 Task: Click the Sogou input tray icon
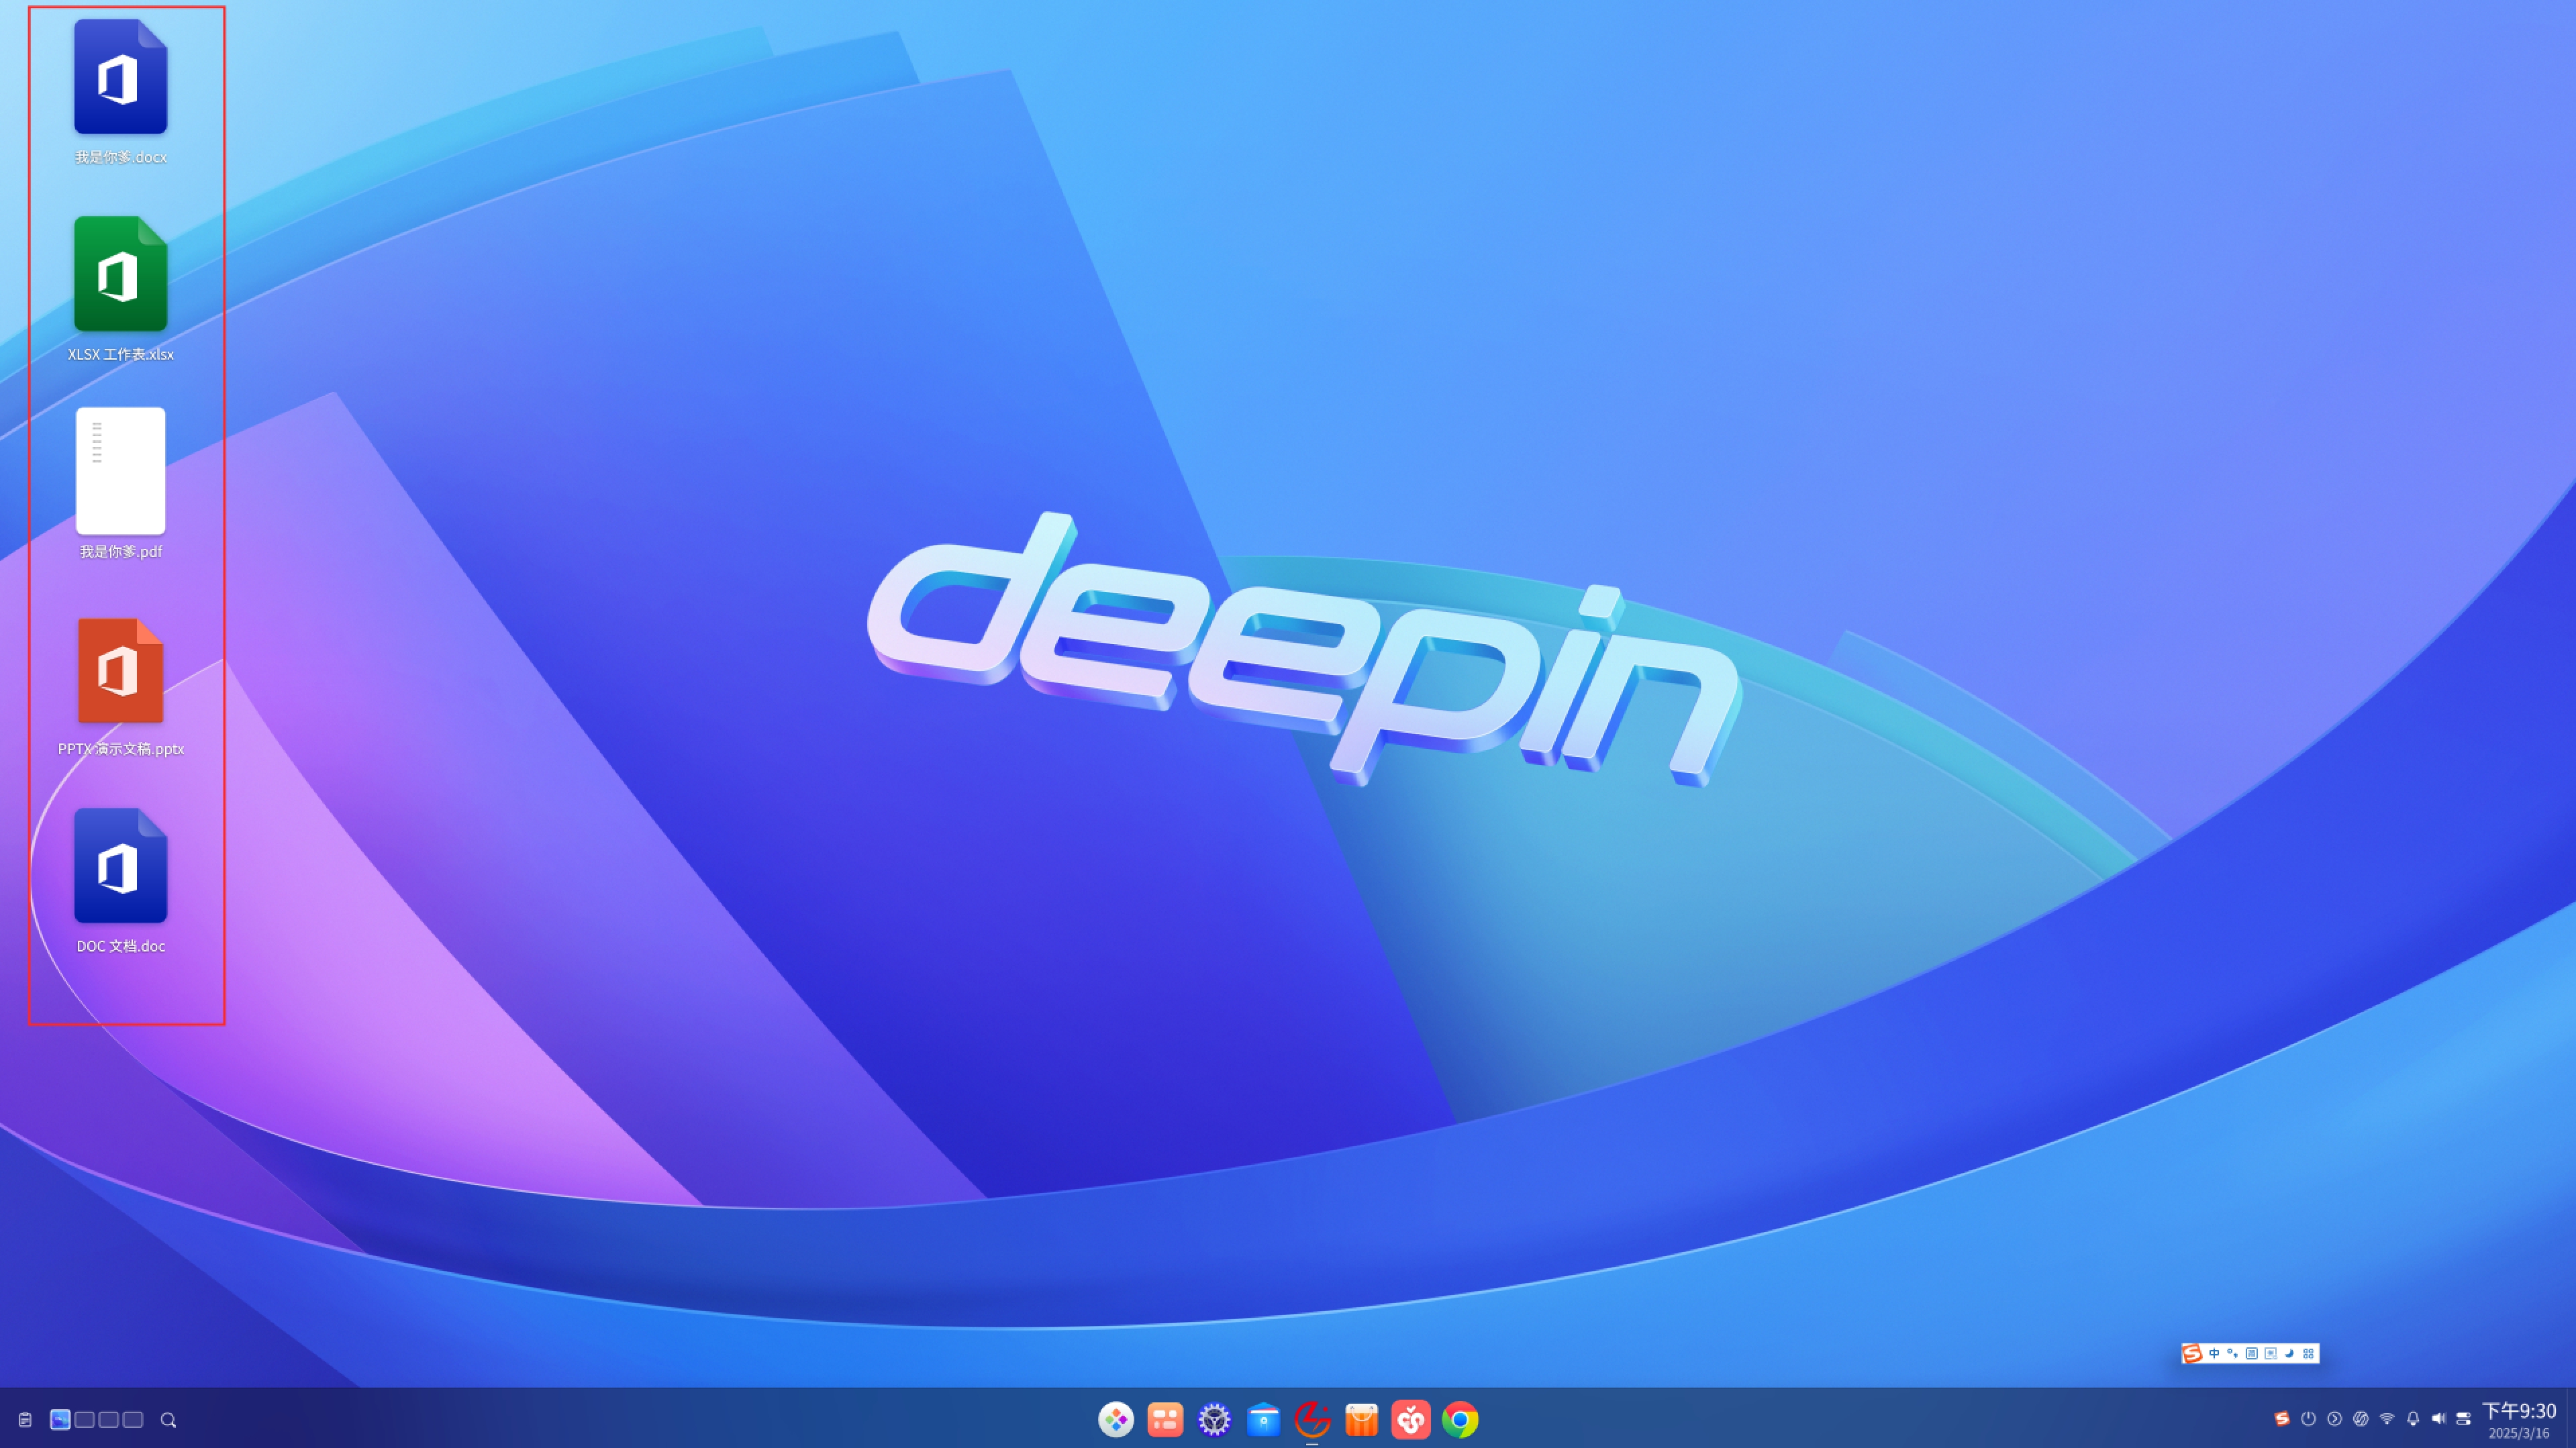pyautogui.click(x=2282, y=1419)
